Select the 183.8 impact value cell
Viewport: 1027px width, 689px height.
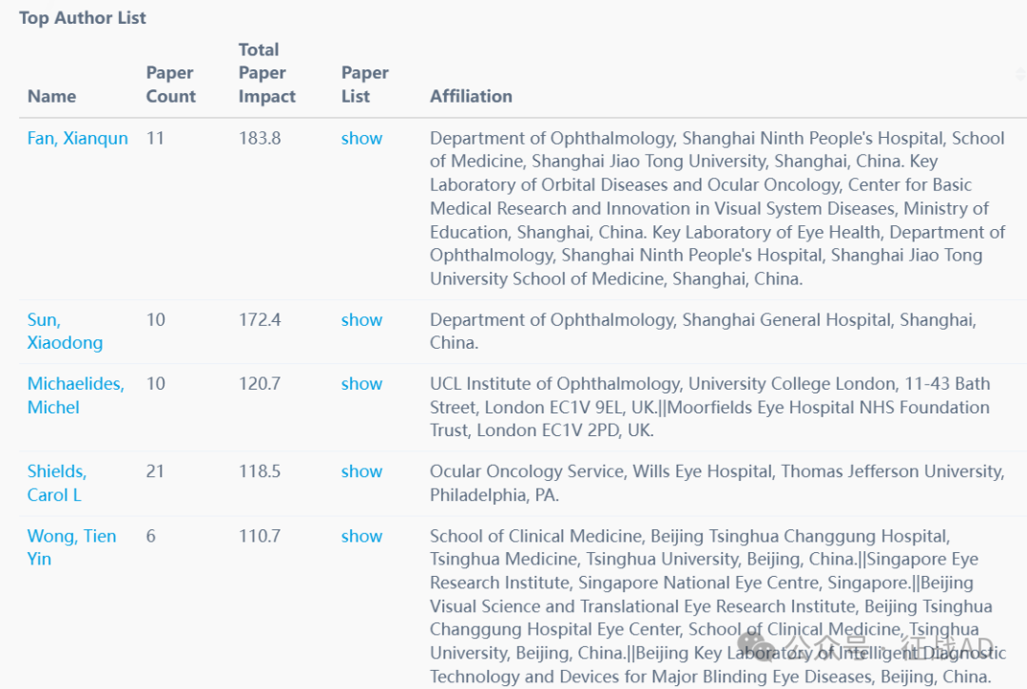pos(260,139)
